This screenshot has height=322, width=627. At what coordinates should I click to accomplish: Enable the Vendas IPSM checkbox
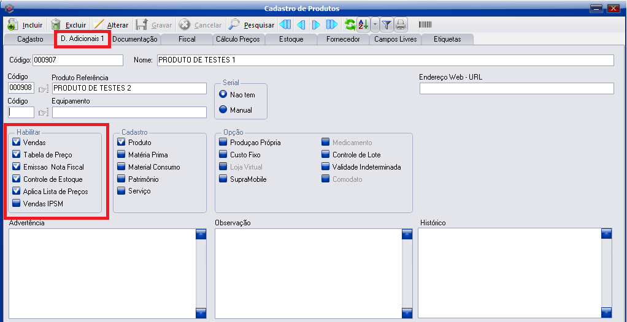click(16, 203)
